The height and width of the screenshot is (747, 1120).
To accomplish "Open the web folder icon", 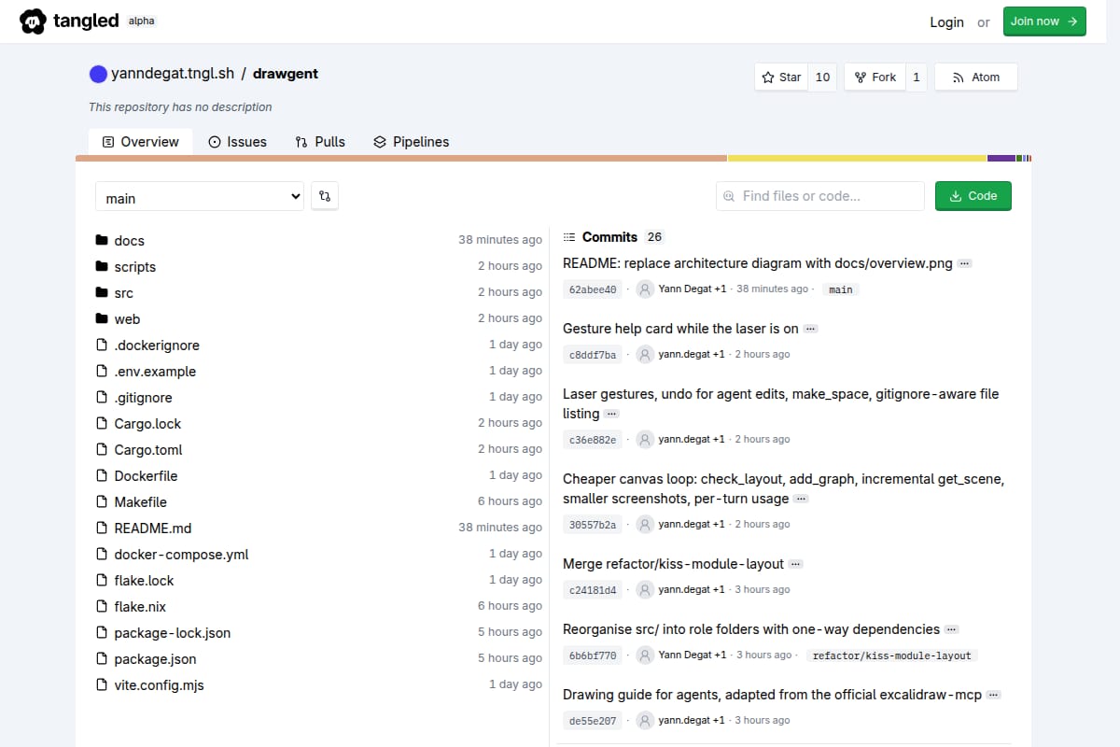I will pyautogui.click(x=103, y=318).
